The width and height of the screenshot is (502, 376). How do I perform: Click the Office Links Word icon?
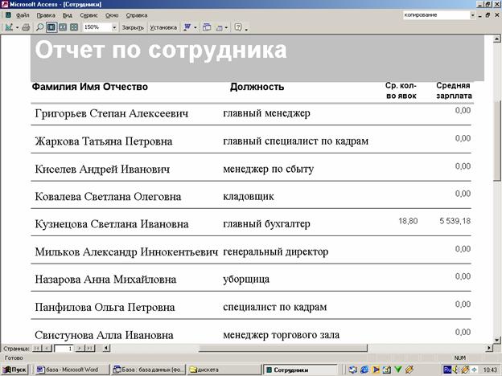pyautogui.click(x=187, y=27)
